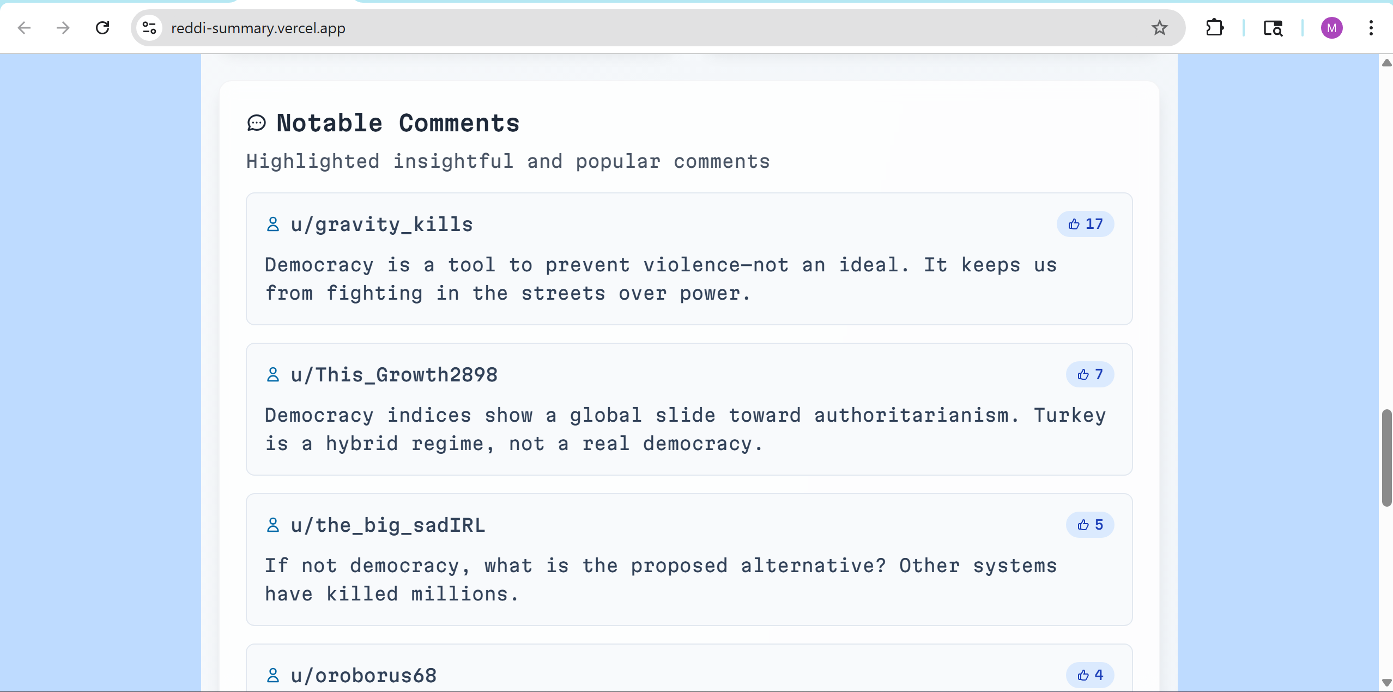Open the Chrome three-dot menu

tap(1371, 28)
